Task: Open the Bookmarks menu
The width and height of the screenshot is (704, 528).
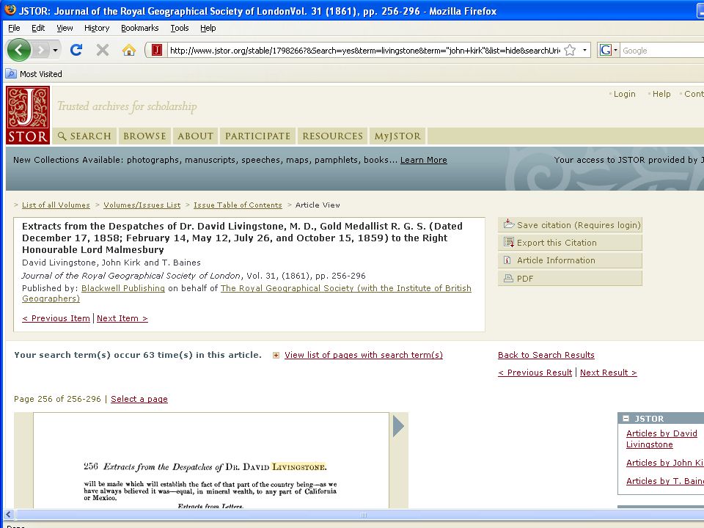Action: [x=139, y=28]
